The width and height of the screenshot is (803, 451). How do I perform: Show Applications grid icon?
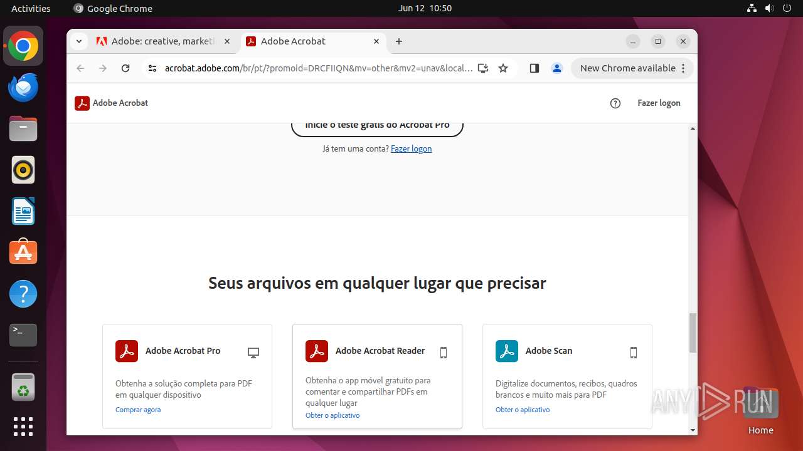coord(23,427)
